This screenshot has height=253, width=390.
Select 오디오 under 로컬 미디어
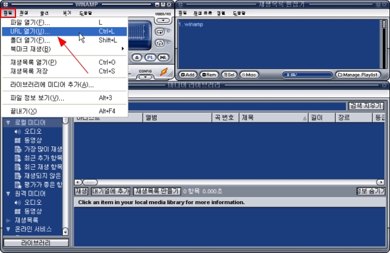tap(33, 131)
